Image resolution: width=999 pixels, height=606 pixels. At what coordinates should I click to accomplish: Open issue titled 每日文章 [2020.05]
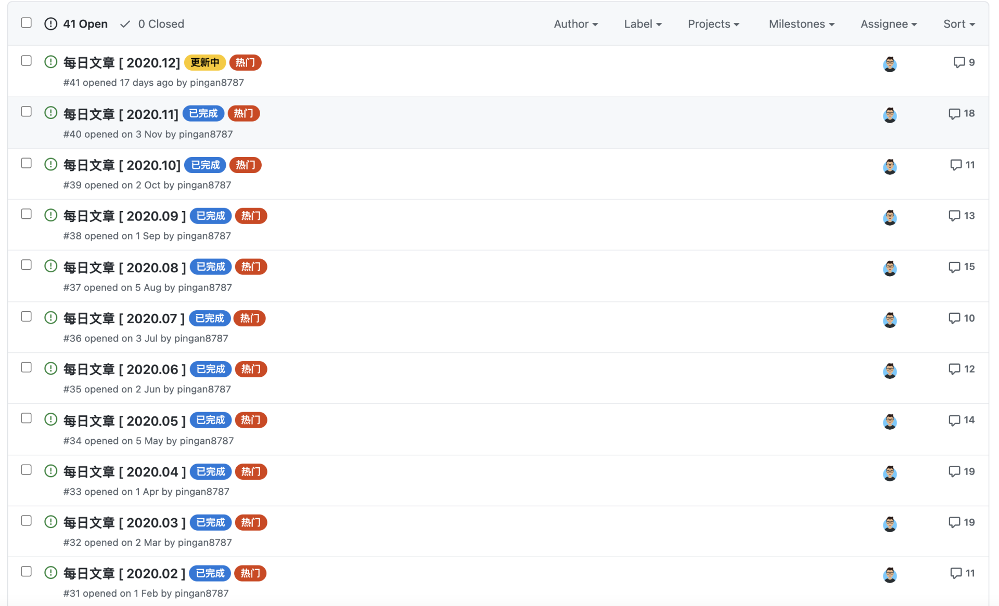click(124, 420)
